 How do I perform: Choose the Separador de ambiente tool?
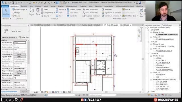point(112,13)
